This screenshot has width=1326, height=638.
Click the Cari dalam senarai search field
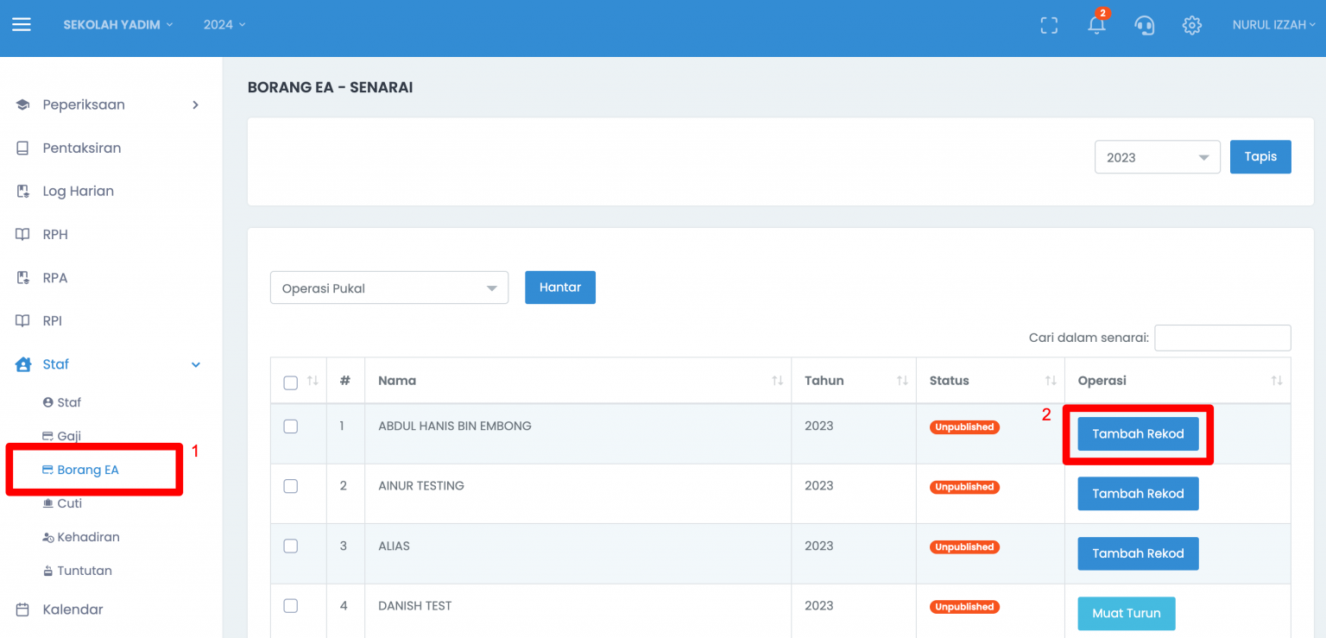[1222, 338]
